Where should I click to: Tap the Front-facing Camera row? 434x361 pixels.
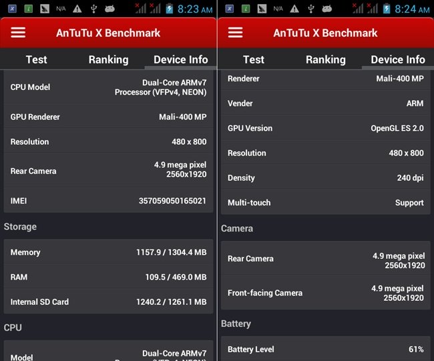pos(326,293)
